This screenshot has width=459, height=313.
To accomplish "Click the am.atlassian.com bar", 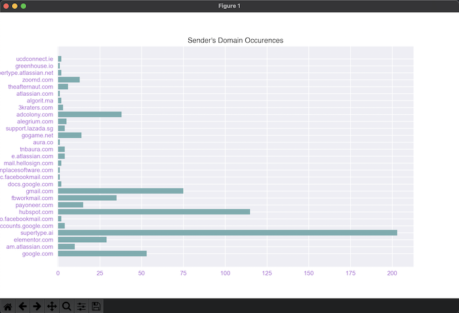I will click(x=66, y=247).
